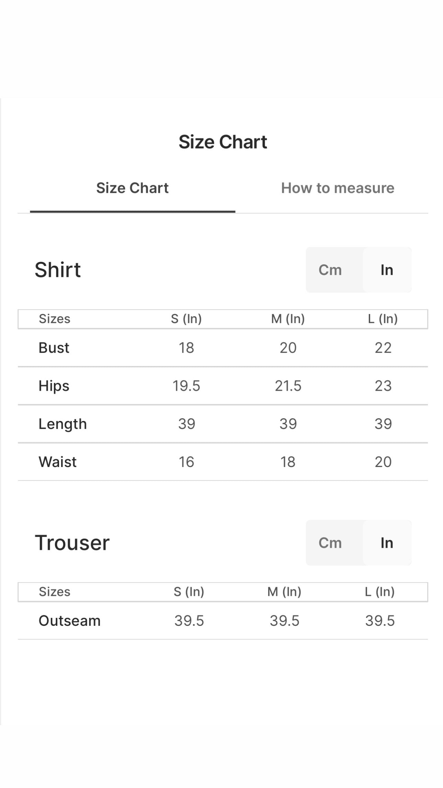
Task: Click the Hips medium value 21.5
Action: (288, 386)
